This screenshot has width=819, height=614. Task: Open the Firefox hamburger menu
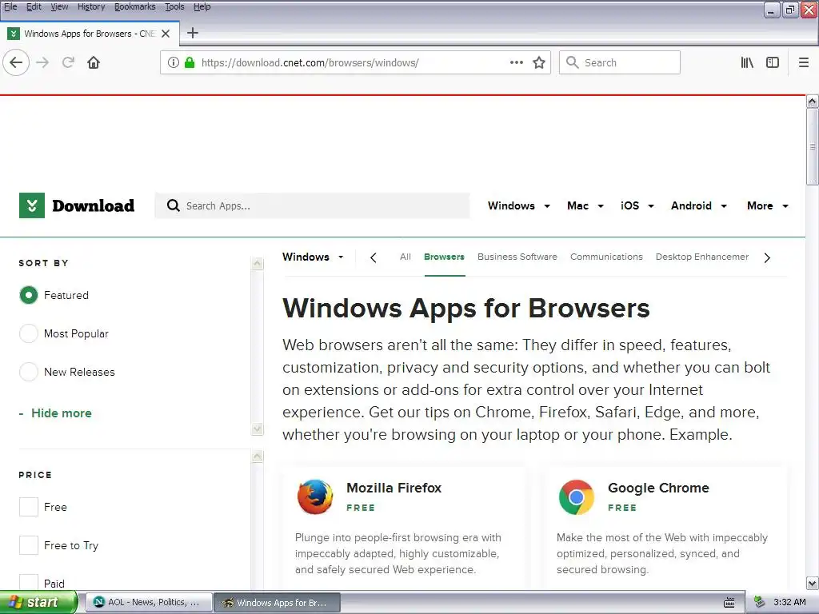pos(804,62)
